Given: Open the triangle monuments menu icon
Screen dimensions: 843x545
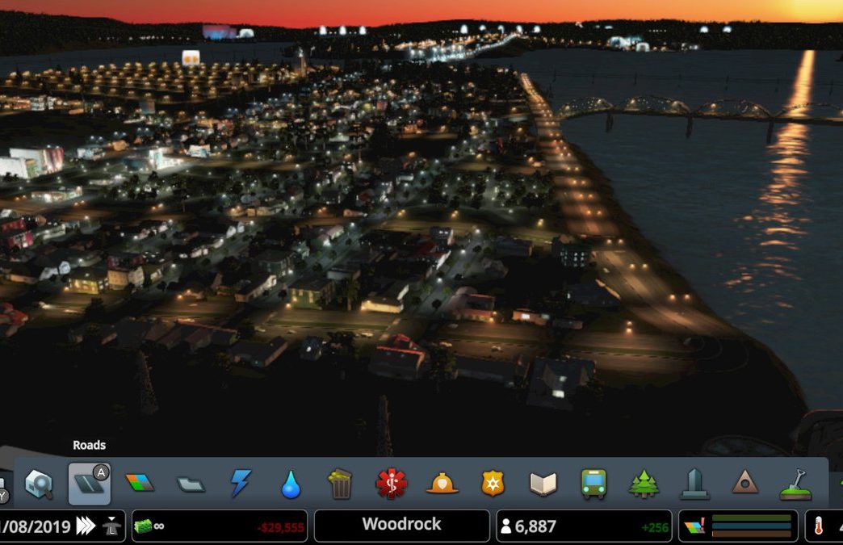Looking at the screenshot, I should pos(744,483).
